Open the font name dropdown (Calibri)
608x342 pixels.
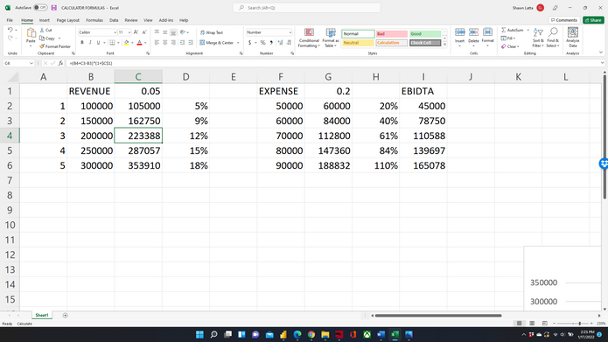[115, 32]
